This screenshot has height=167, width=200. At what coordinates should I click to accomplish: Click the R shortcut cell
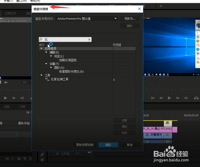[x=124, y=80]
